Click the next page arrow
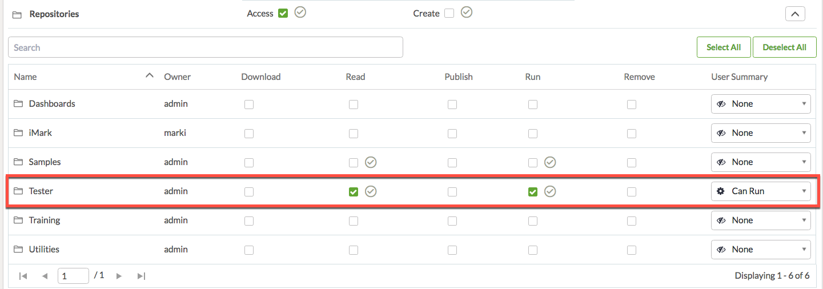 click(119, 276)
